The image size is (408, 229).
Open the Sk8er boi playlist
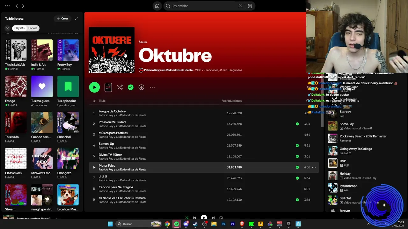[68, 127]
